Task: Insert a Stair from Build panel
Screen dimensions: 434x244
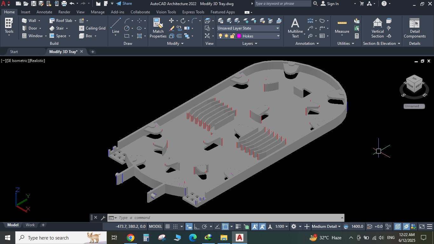Action: 57,28
